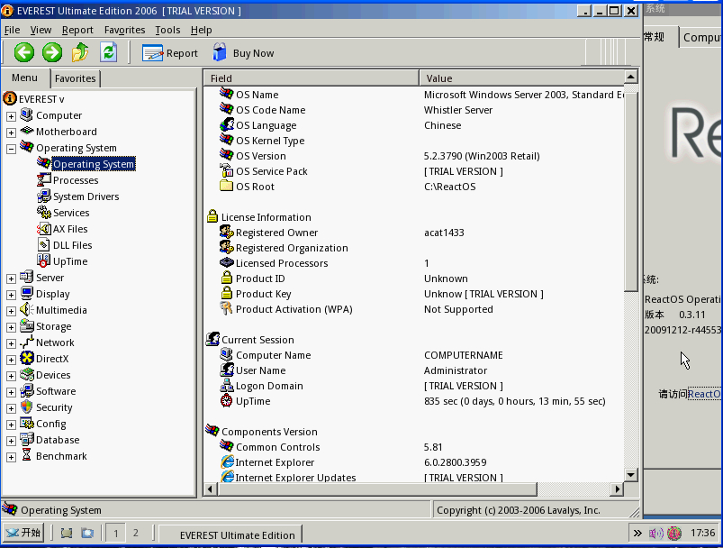
Task: Open the View menu
Action: tap(41, 30)
